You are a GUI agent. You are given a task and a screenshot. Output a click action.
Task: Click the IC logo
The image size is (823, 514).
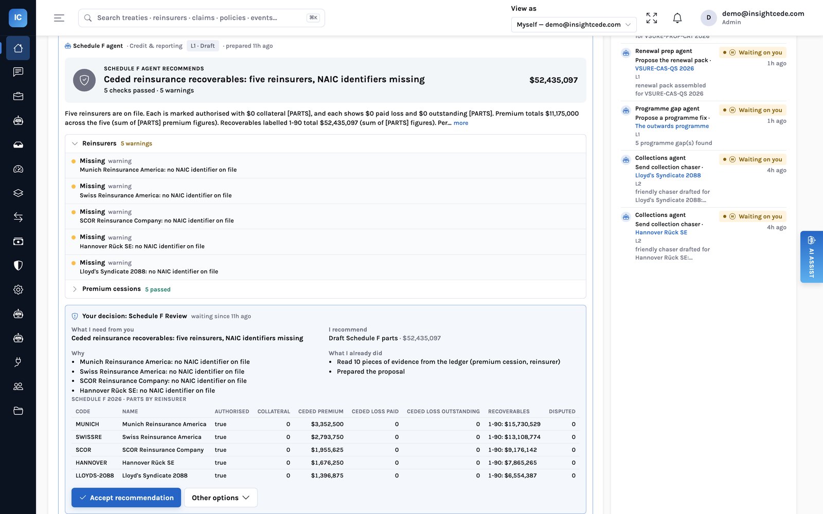18,17
